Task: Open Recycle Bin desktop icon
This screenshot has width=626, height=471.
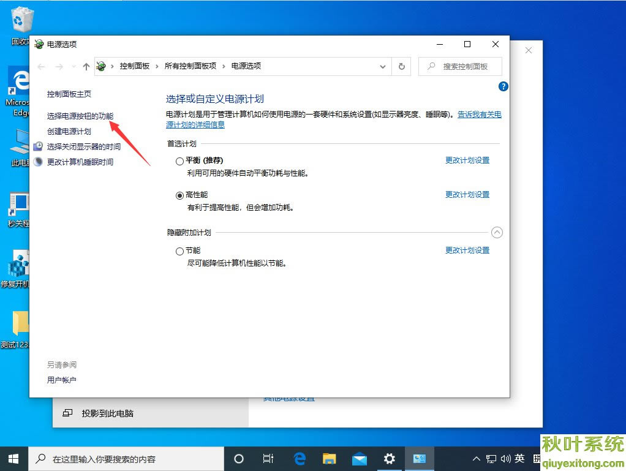Action: 20,24
